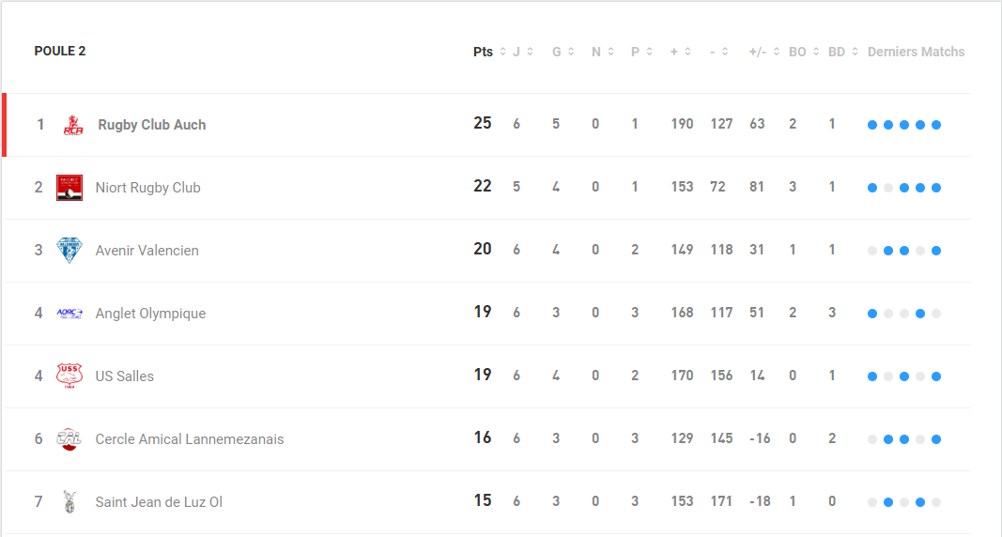Open the Rugby Club Auch team link
The image size is (1002, 537).
point(152,125)
